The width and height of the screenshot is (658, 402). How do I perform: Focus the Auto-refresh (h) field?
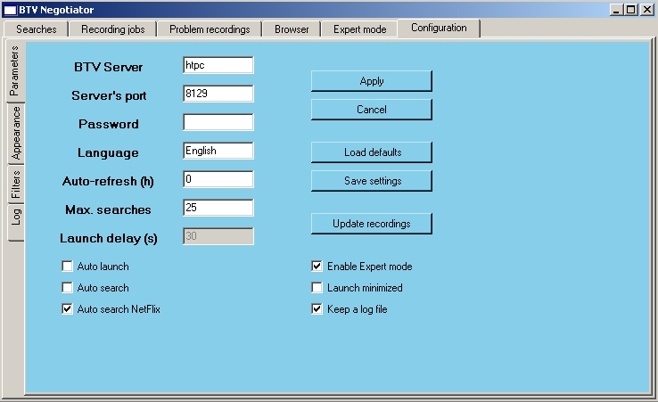click(218, 179)
